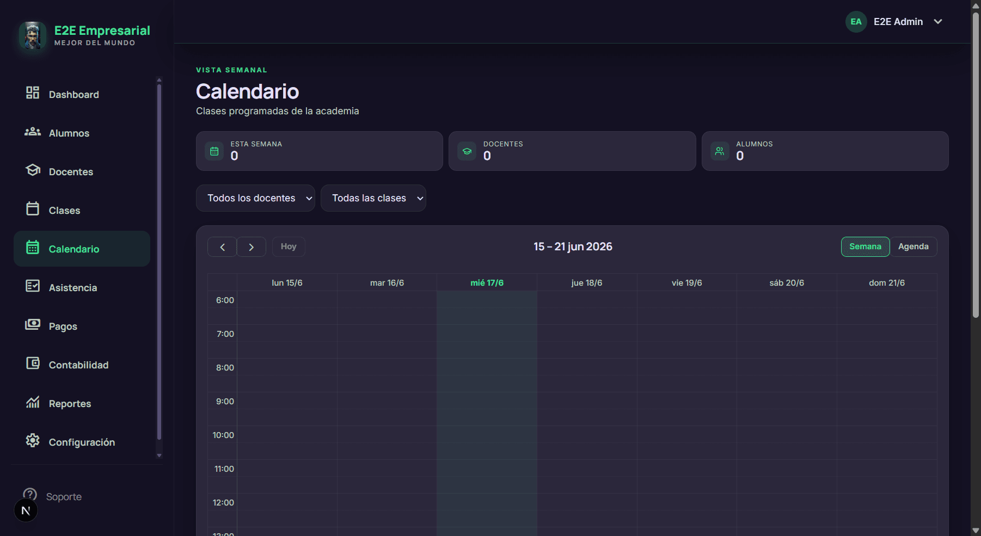The width and height of the screenshot is (981, 536).
Task: Click the Esta Semana card calendar icon
Action: pyautogui.click(x=214, y=151)
